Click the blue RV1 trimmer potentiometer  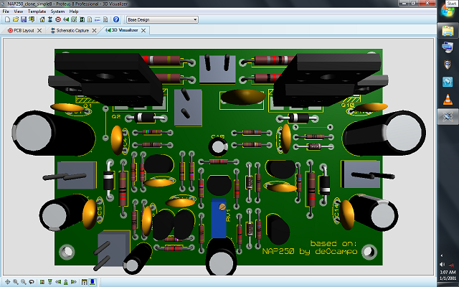tap(219, 218)
